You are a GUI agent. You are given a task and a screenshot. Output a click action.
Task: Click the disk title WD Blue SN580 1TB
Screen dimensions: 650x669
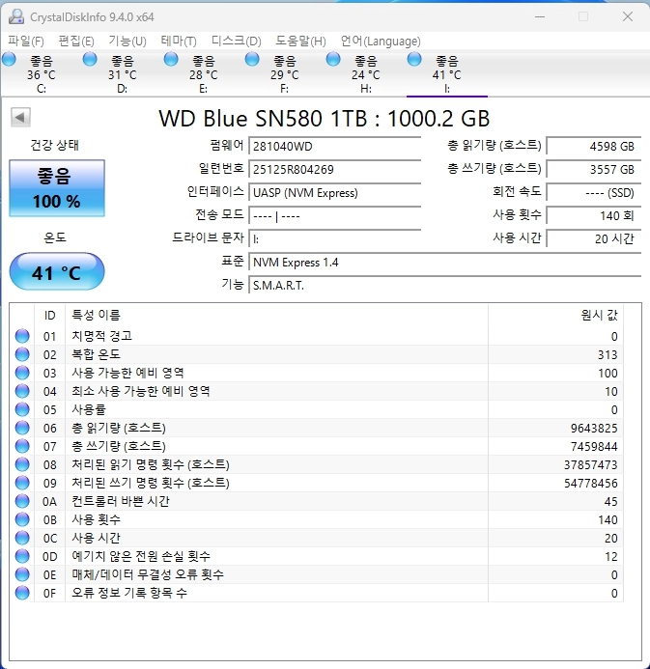(263, 118)
